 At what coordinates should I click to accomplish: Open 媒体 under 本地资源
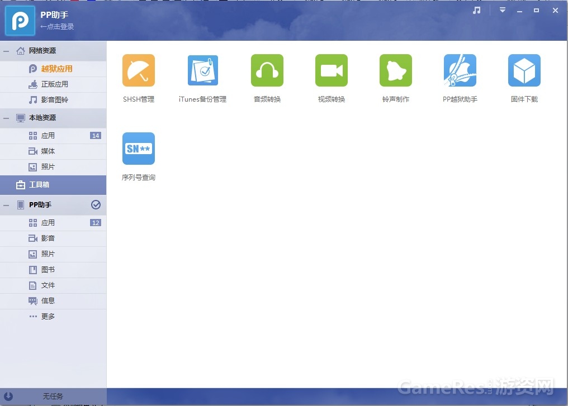coord(53,151)
